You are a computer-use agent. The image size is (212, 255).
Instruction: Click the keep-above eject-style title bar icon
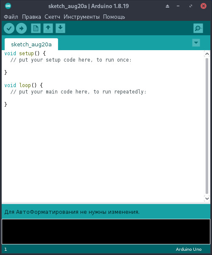167,6
